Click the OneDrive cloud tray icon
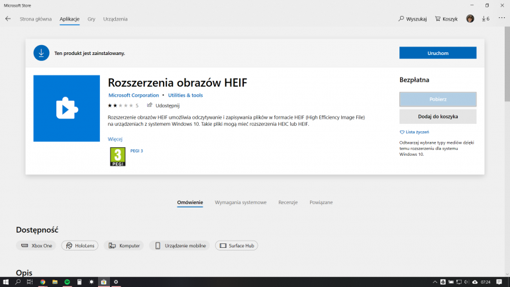The width and height of the screenshot is (510, 287). (x=474, y=282)
